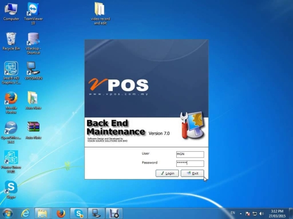Open the Computer desktop icon
This screenshot has width=293, height=219.
(11, 12)
